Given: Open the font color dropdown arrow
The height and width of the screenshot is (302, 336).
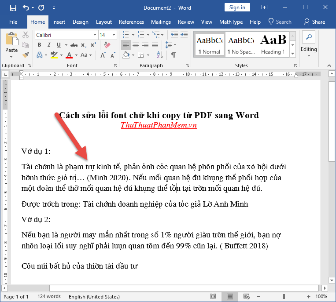Looking at the screenshot, I should click(76, 55).
